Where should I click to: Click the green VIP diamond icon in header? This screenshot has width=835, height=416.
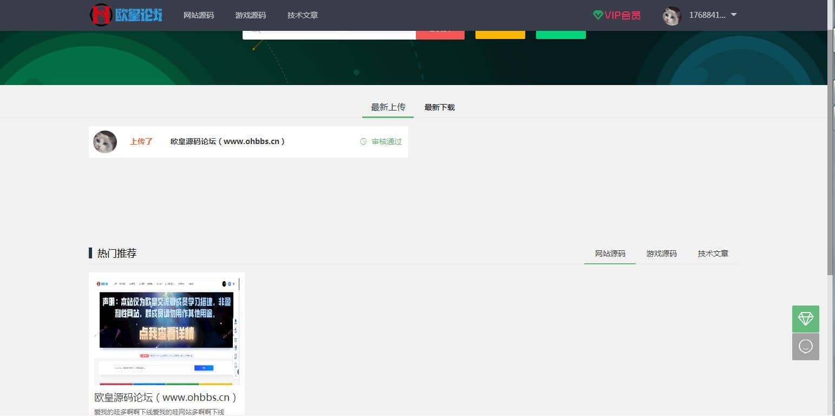pos(598,15)
